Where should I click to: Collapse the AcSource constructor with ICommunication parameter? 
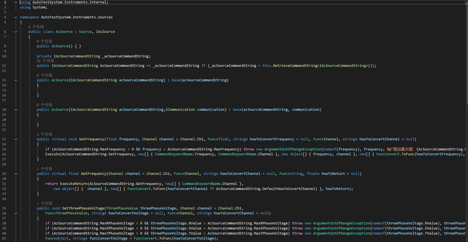(x=16, y=109)
